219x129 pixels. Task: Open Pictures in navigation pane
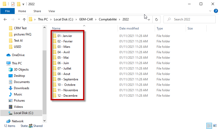(x=19, y=101)
